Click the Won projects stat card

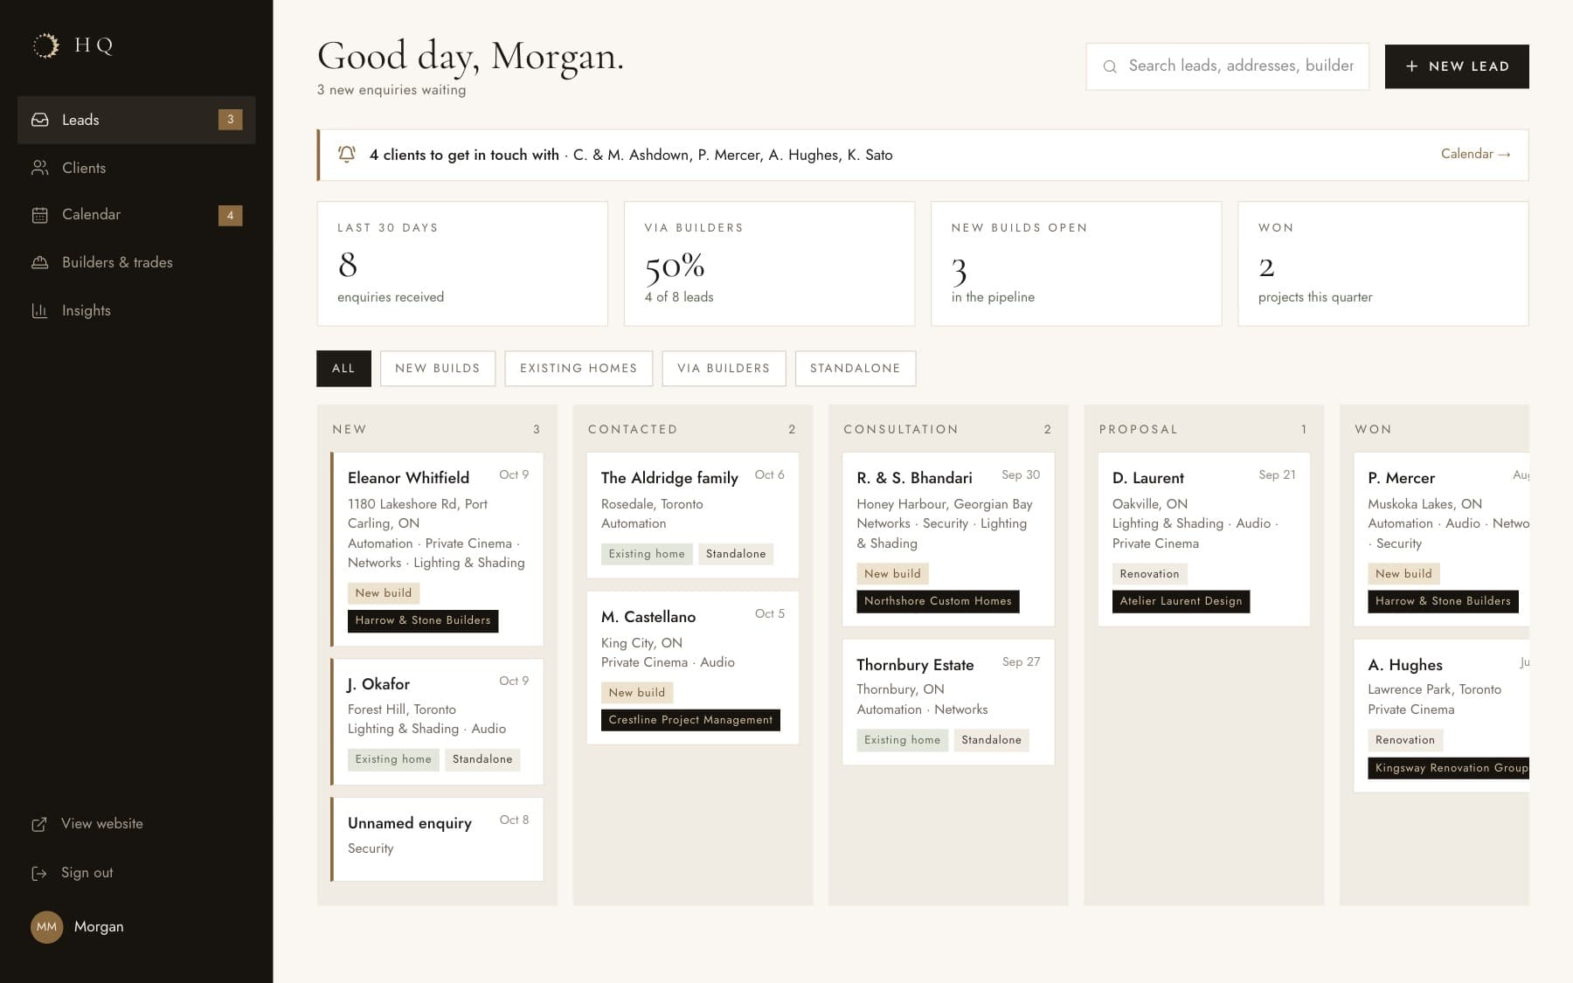[1383, 264]
